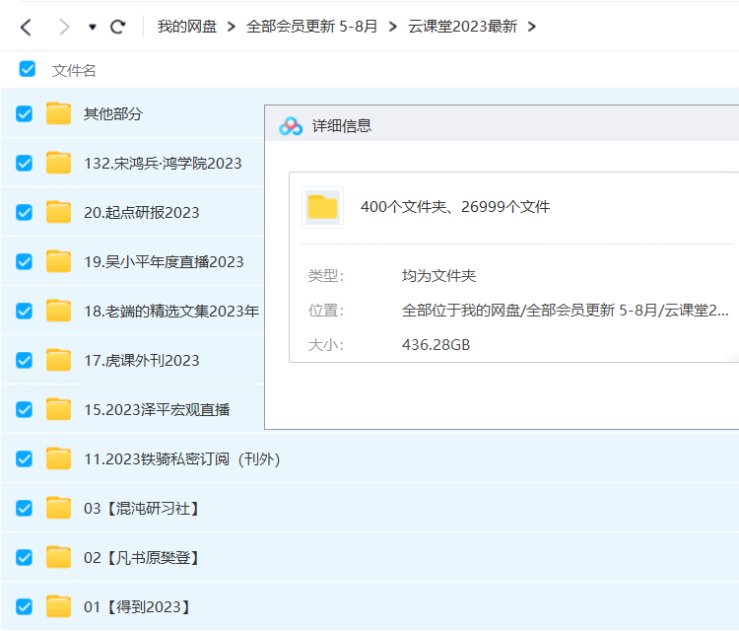Deselect the 17.虎课外刊2023 checkbox
The width and height of the screenshot is (739, 631).
click(x=25, y=360)
